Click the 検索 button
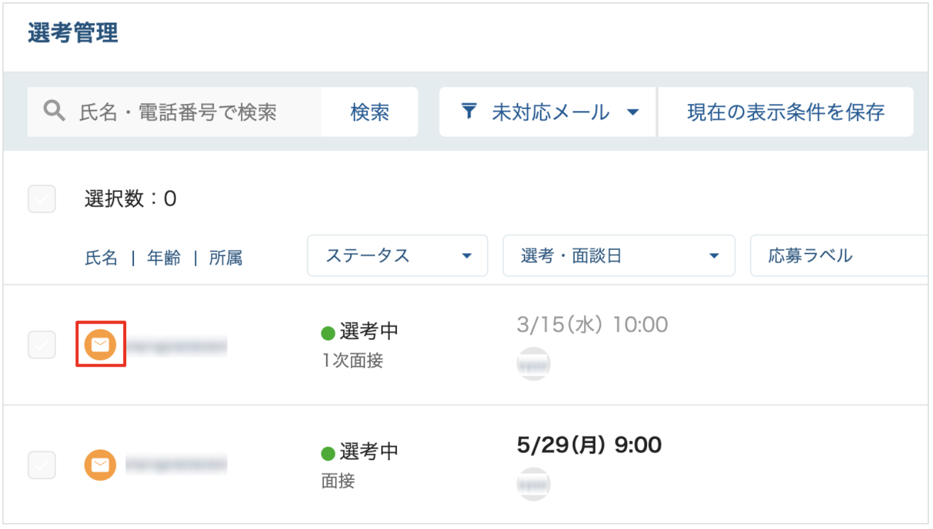Image resolution: width=933 pixels, height=529 pixels. point(369,112)
